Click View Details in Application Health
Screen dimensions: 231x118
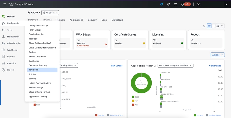click(215, 66)
